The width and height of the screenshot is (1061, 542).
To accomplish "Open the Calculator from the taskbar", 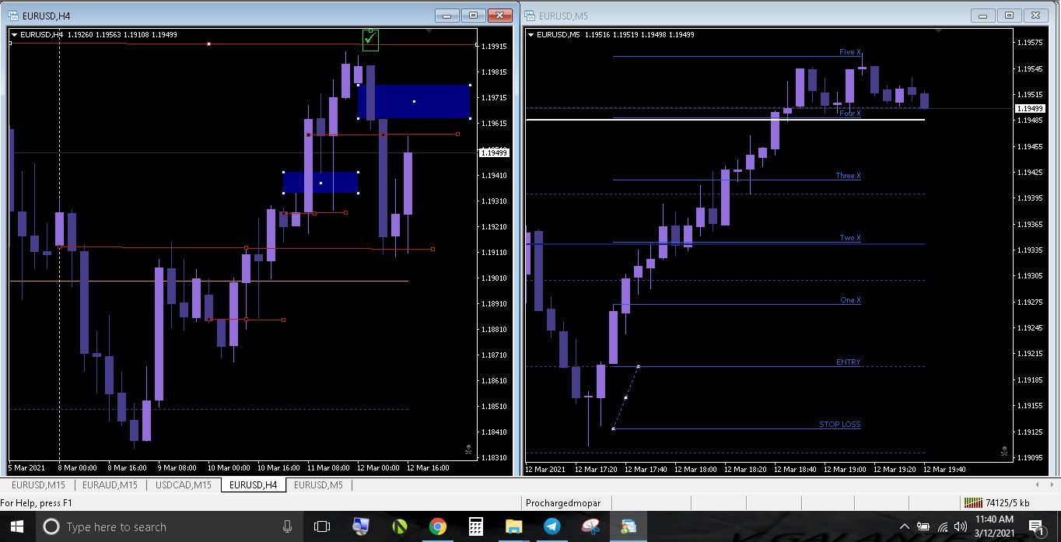I will point(476,526).
